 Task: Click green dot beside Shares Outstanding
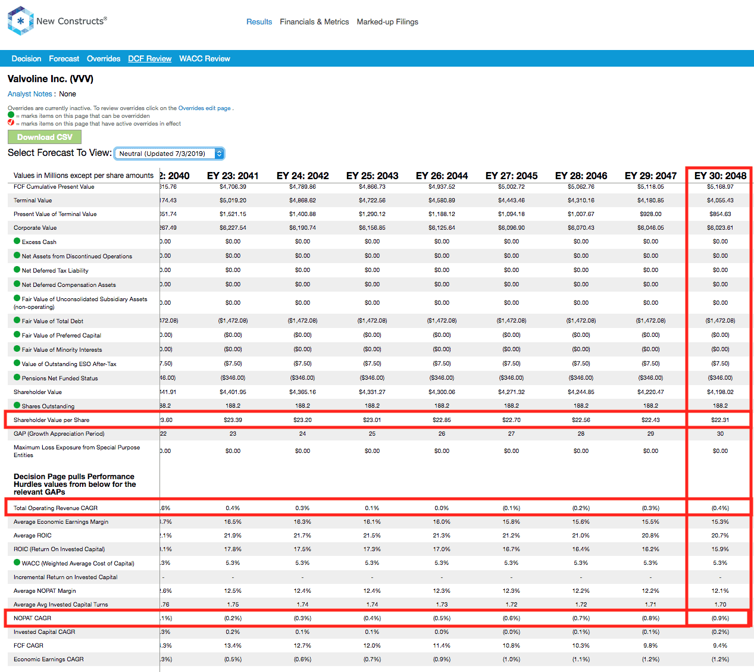click(17, 405)
